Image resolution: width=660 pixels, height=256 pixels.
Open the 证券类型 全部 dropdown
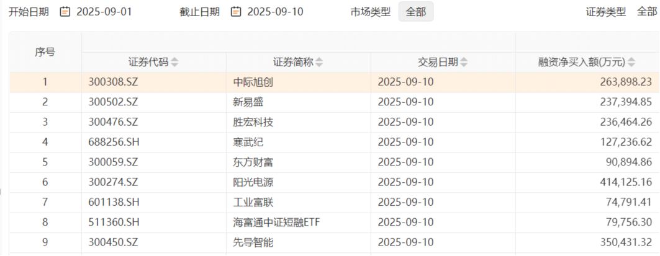point(646,12)
